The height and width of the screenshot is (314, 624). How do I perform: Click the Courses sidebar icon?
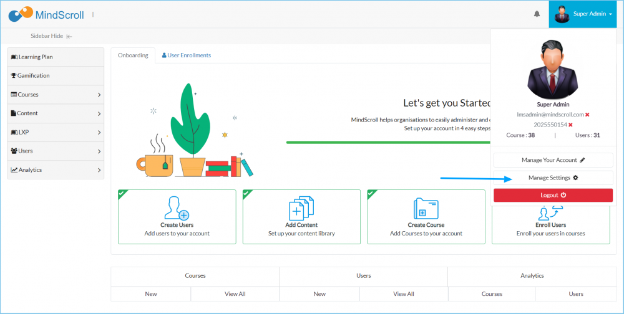(x=14, y=95)
